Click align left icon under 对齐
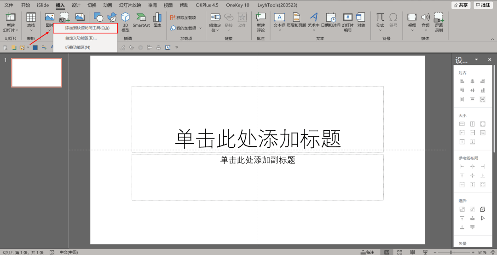 (462, 81)
